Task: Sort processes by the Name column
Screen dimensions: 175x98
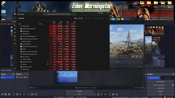Action: point(20,24)
